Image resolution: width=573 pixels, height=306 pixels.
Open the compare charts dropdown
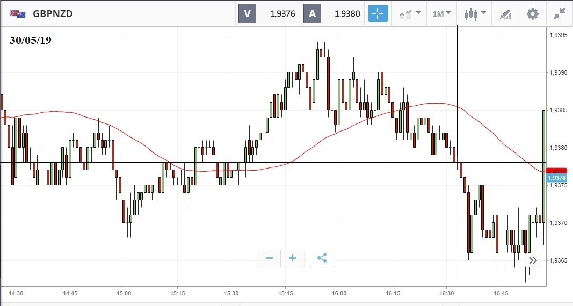[410, 14]
